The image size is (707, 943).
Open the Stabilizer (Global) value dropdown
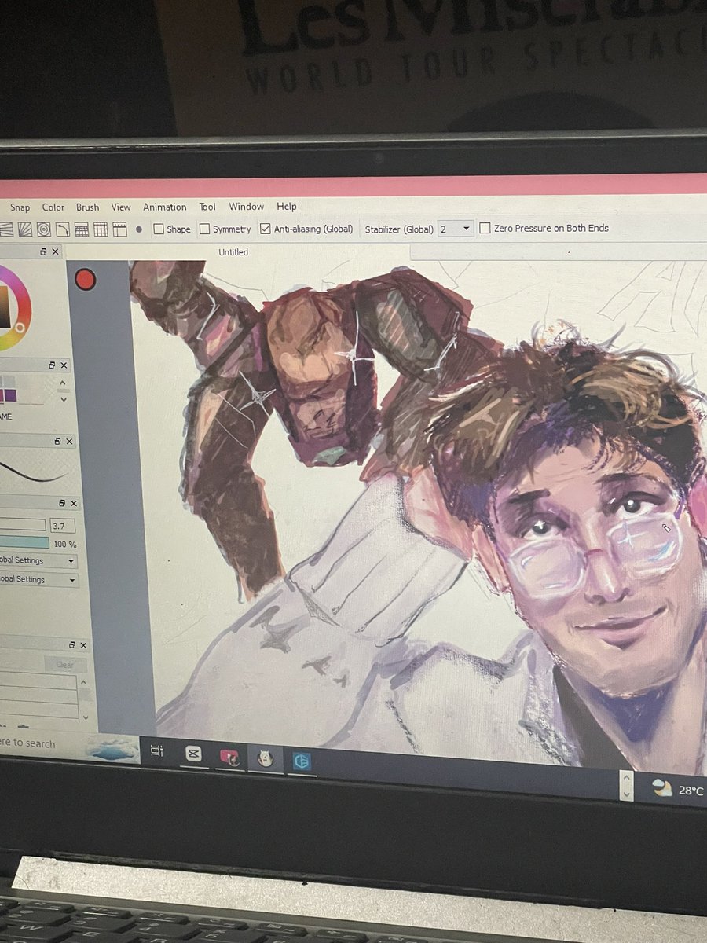click(x=456, y=229)
